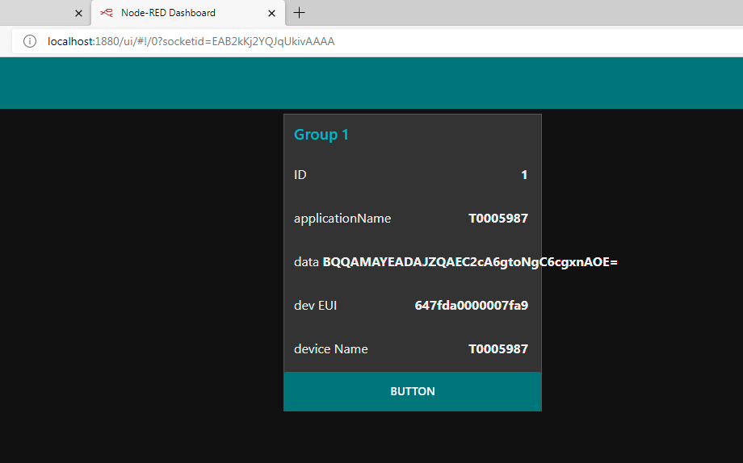This screenshot has width=743, height=463.
Task: Open a new browser tab
Action: click(300, 13)
